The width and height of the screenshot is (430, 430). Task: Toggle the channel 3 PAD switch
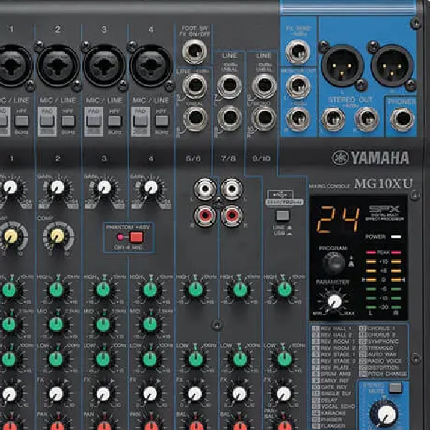point(94,121)
